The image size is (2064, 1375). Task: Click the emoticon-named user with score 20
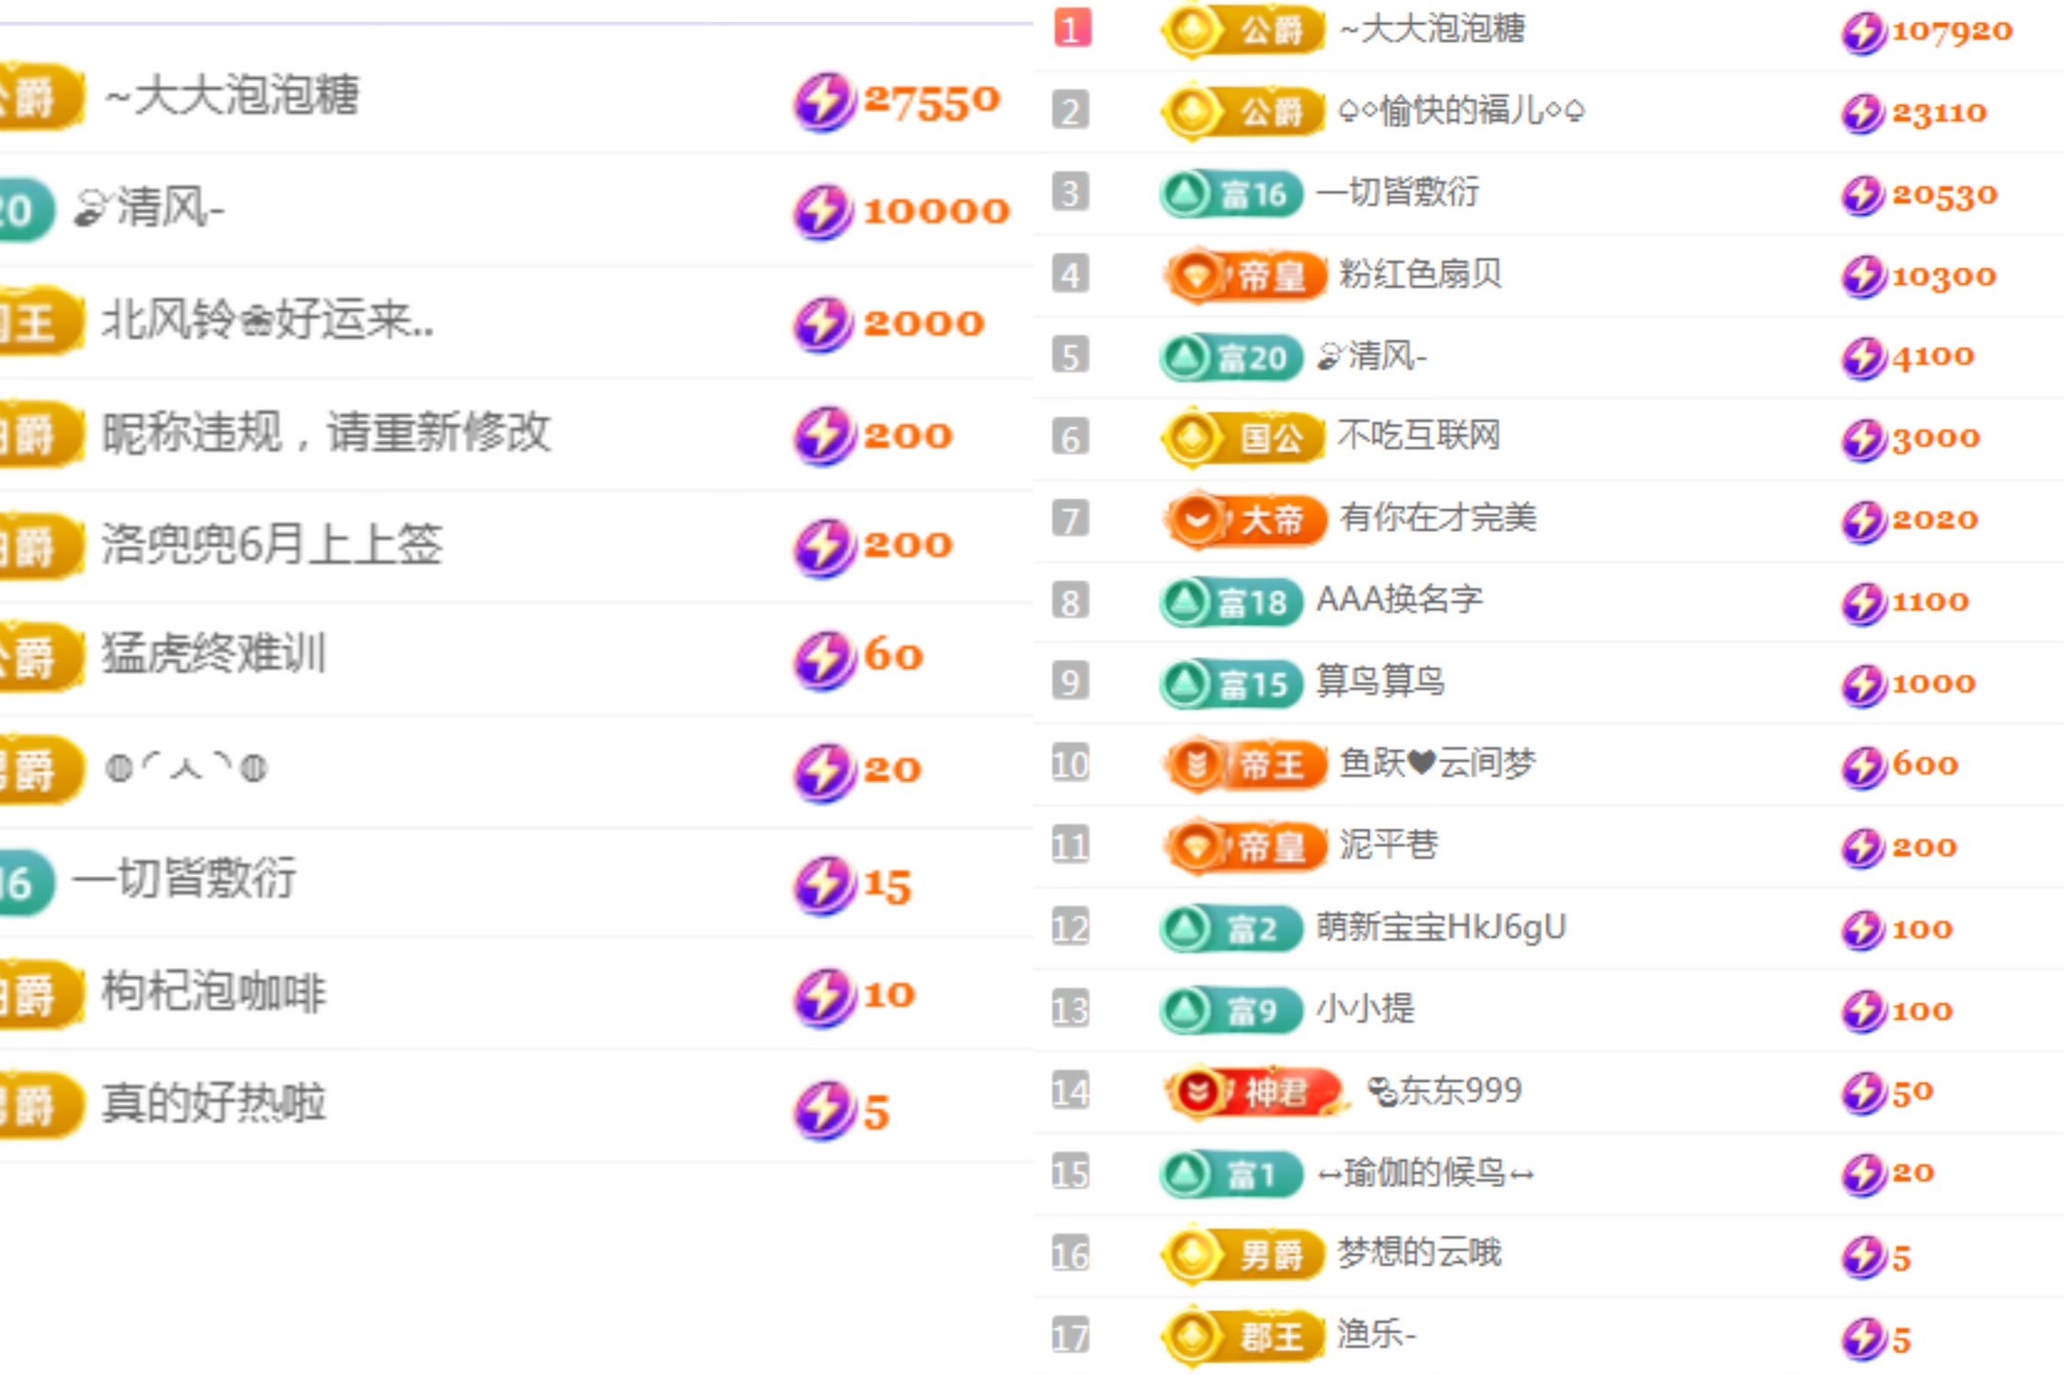(186, 767)
